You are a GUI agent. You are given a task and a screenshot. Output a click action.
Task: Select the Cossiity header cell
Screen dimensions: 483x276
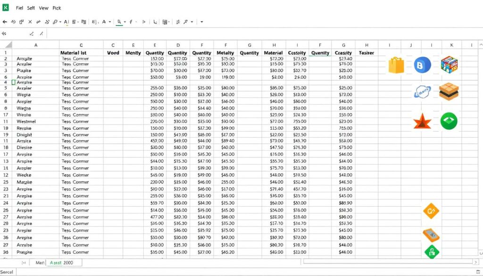tap(297, 53)
